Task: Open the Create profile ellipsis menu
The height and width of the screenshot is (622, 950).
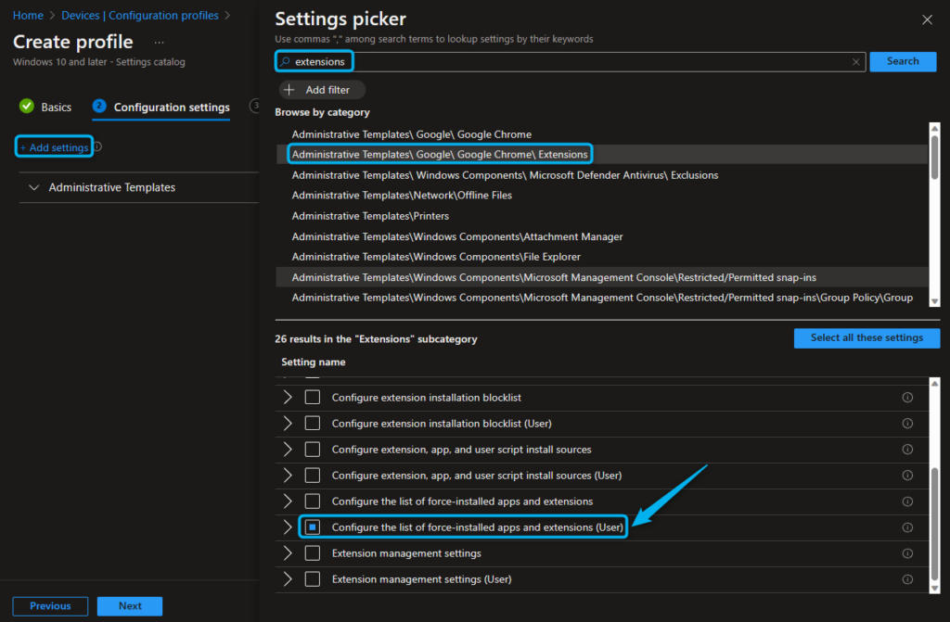Action: 158,42
